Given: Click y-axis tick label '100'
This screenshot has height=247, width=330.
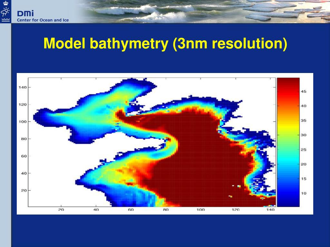Looking at the screenshot, I should [x=23, y=122].
